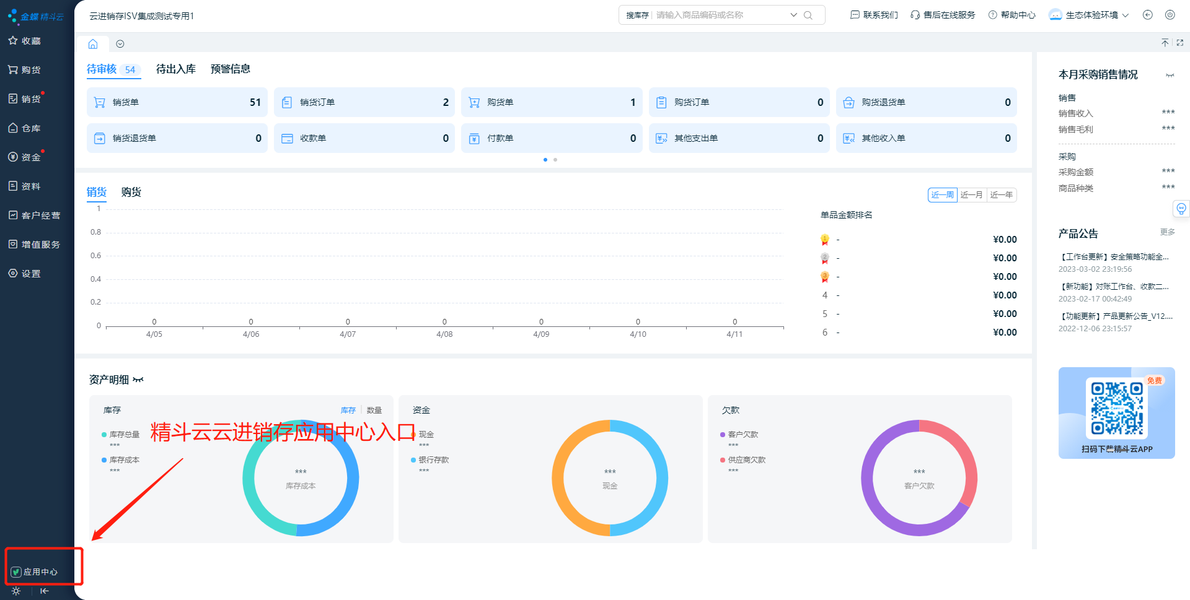Toggle visibility of 资产明细 amounts
The width and height of the screenshot is (1190, 600).
(x=138, y=380)
